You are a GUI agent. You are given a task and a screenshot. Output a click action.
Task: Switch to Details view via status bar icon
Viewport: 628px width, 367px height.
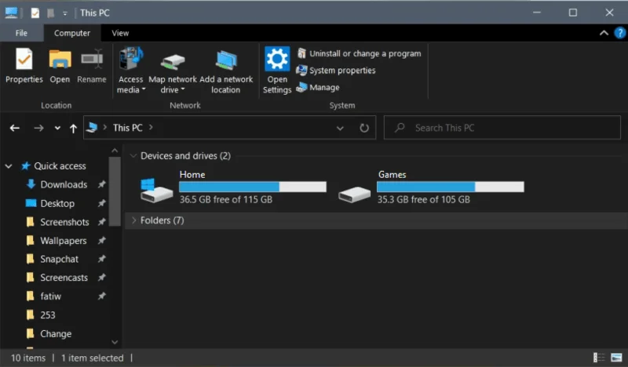click(599, 358)
